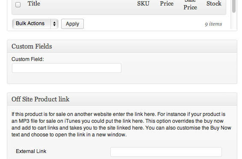Click the External Link label
242x159 pixels.
[x=31, y=151]
